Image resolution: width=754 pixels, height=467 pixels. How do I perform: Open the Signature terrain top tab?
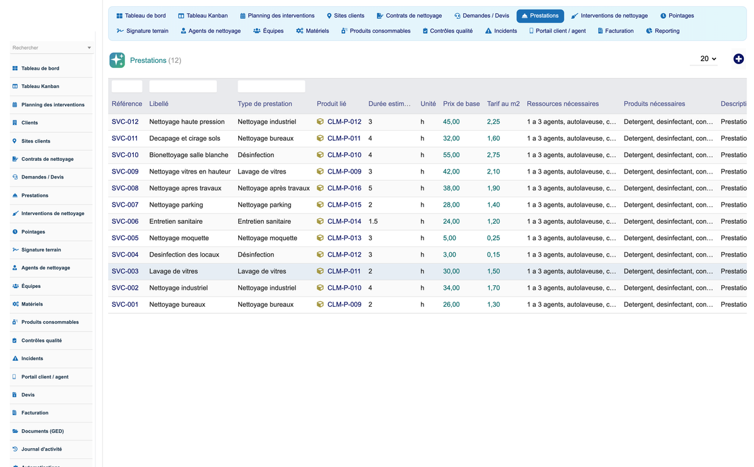[143, 31]
